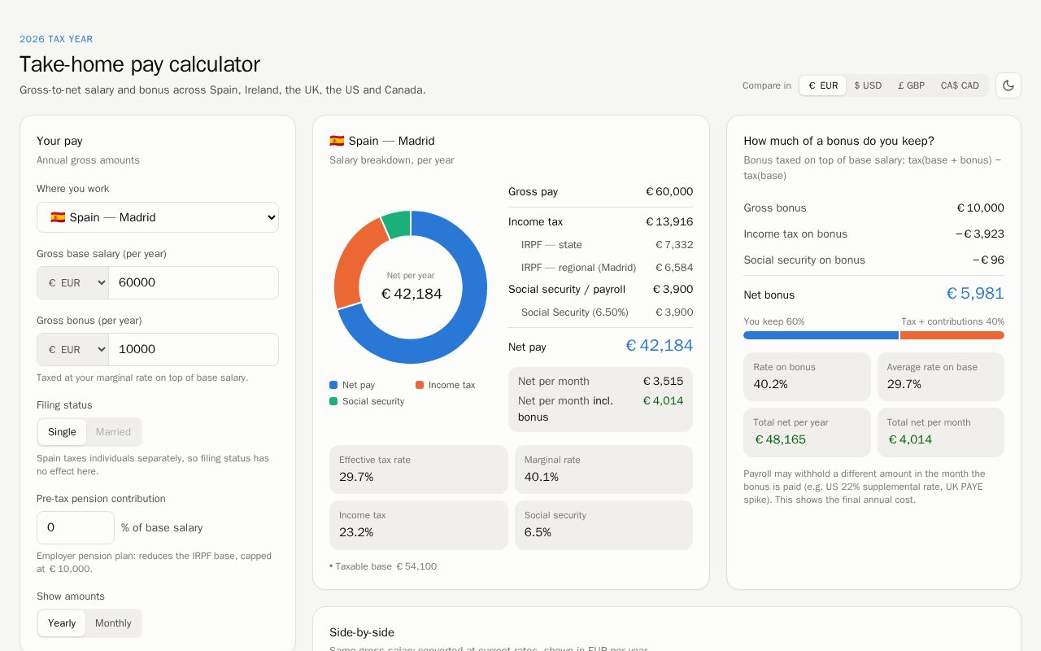
Task: Click the Spain flag in card heading
Action: 337,141
